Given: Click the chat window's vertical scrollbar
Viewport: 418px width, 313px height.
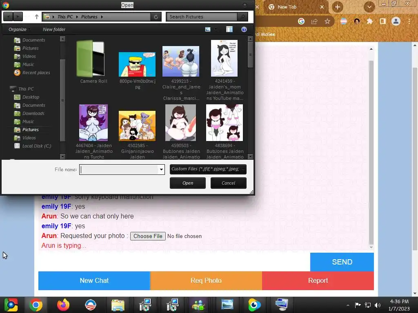Looking at the screenshot, I should tap(371, 152).
